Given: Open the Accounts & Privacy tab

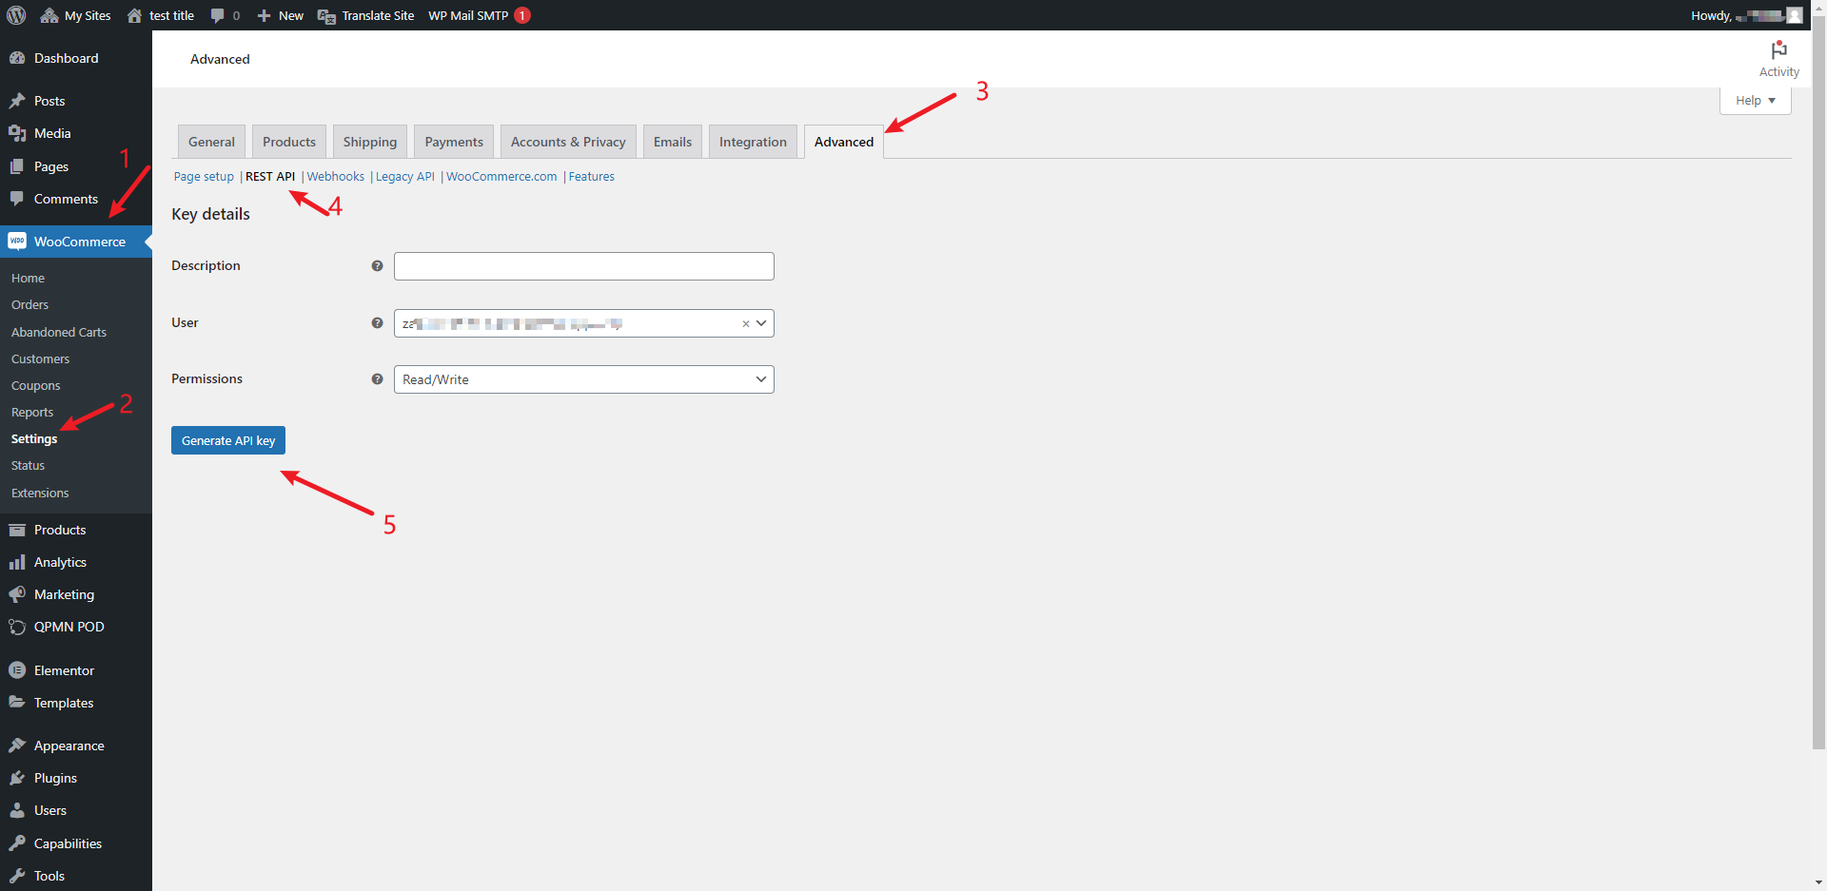Looking at the screenshot, I should coord(568,142).
